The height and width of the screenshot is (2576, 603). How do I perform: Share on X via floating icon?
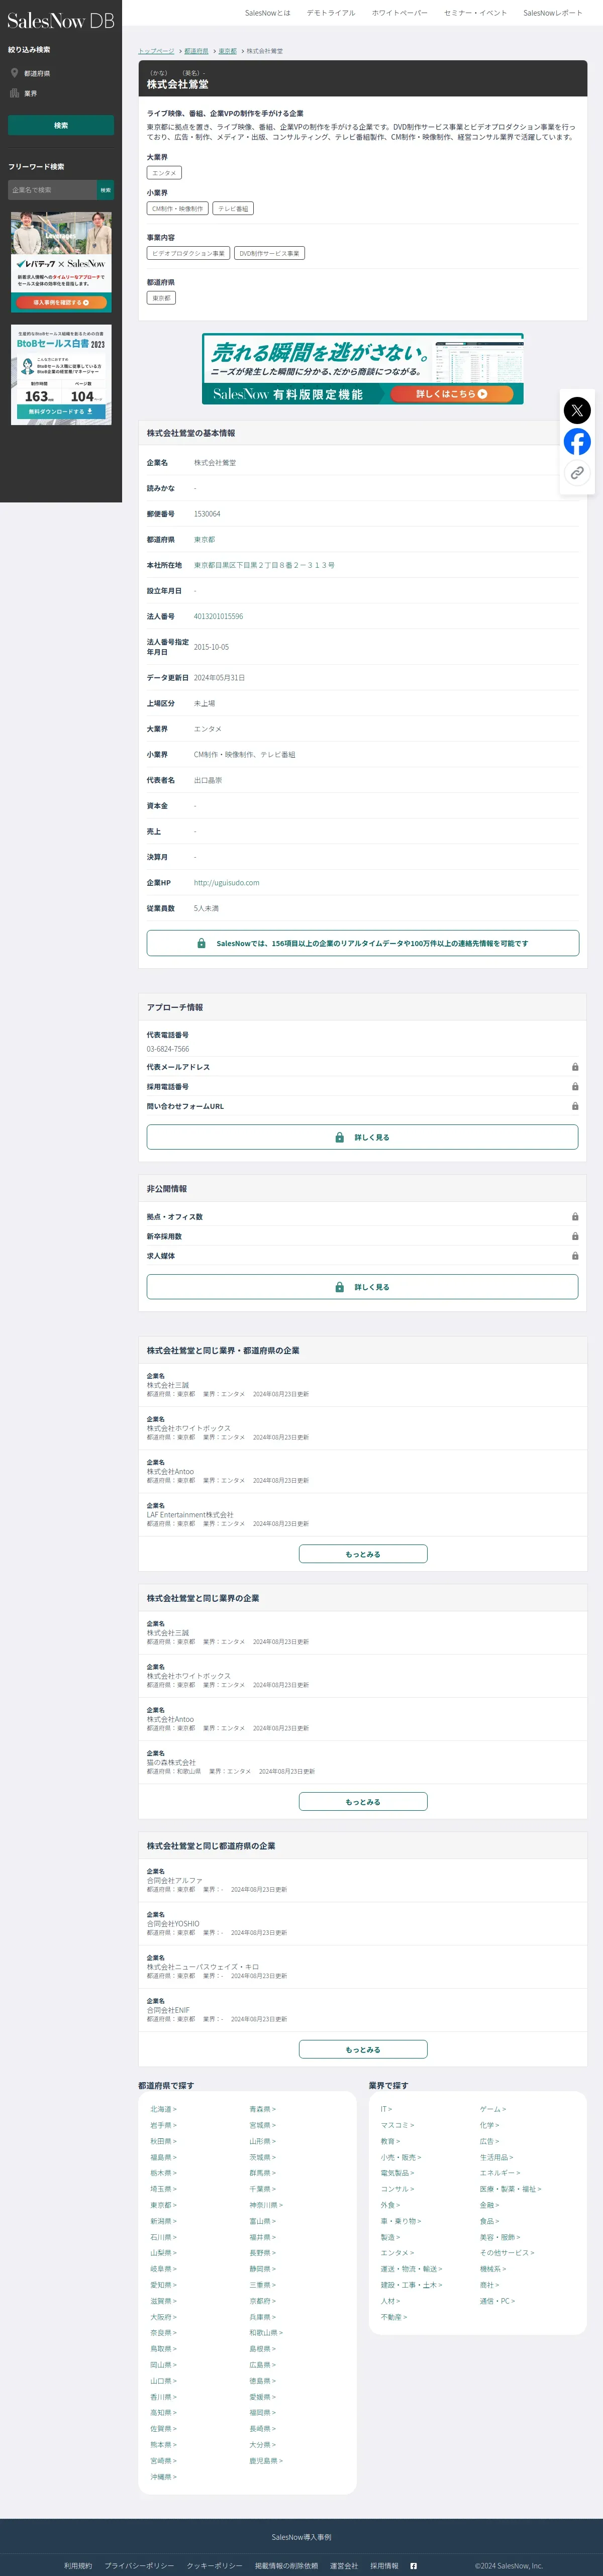[x=577, y=410]
